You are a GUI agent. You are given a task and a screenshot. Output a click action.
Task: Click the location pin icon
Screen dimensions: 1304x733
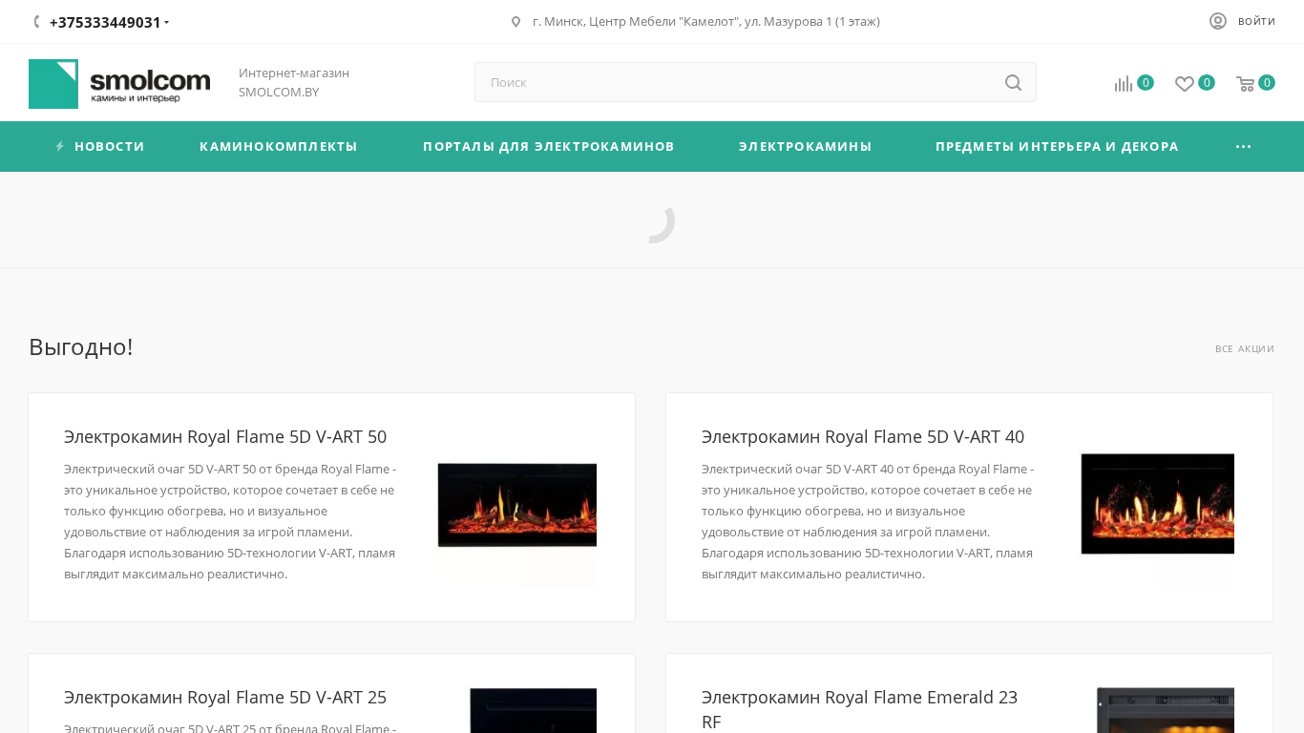(x=516, y=22)
